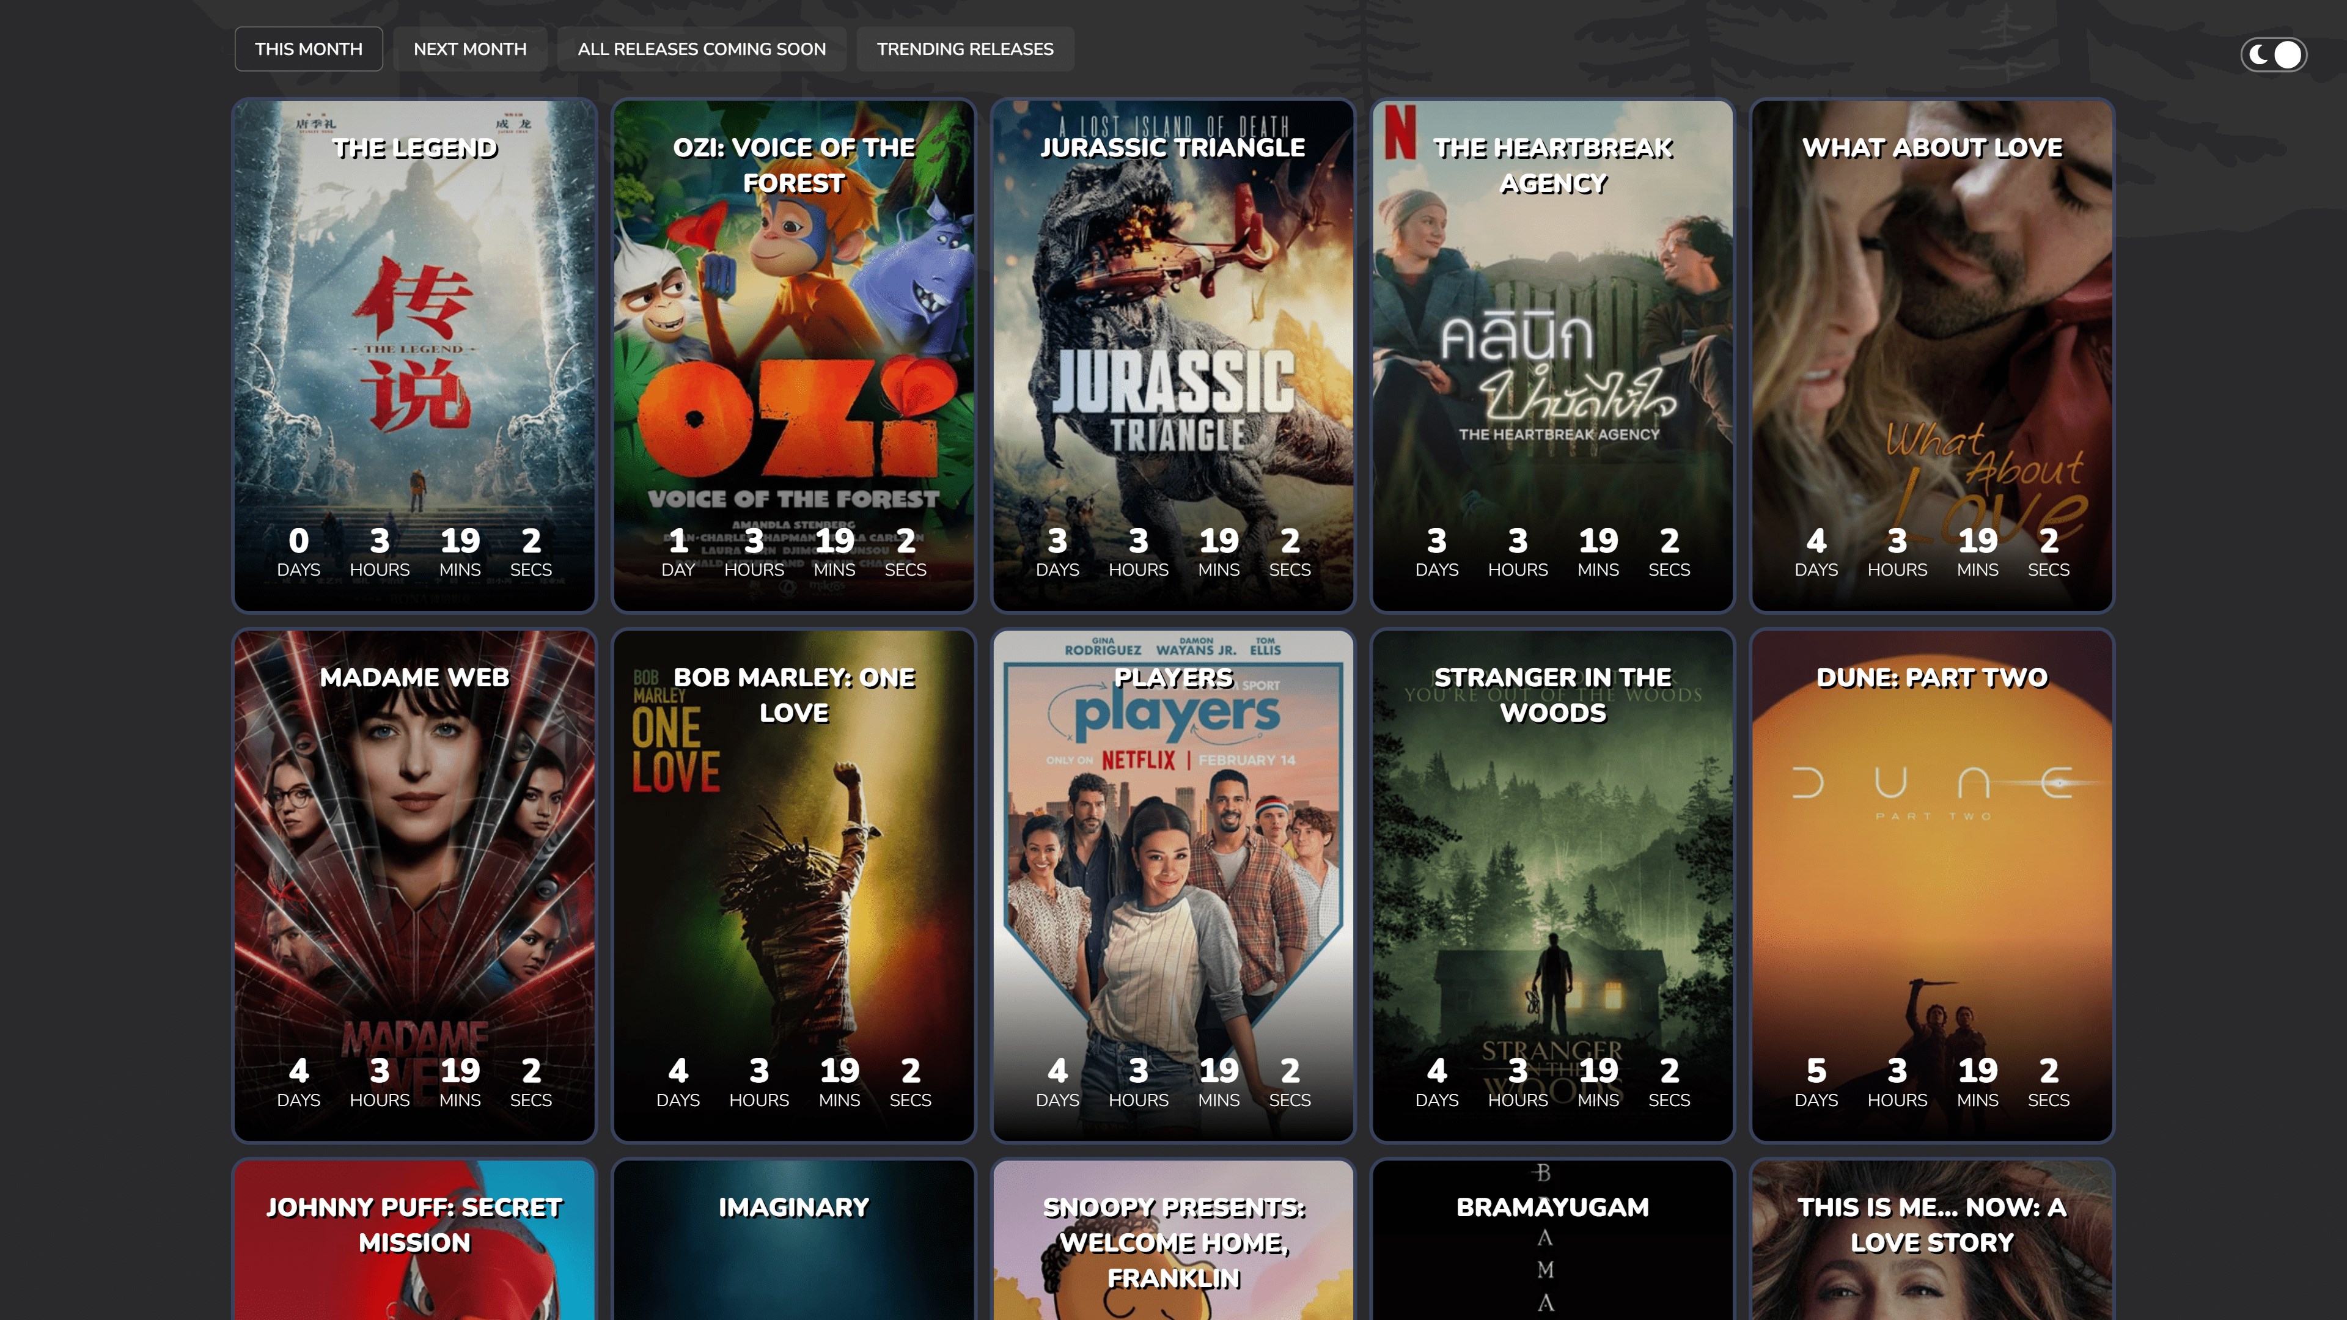
Task: Click Stranger in the Woods poster
Action: pyautogui.click(x=1552, y=884)
